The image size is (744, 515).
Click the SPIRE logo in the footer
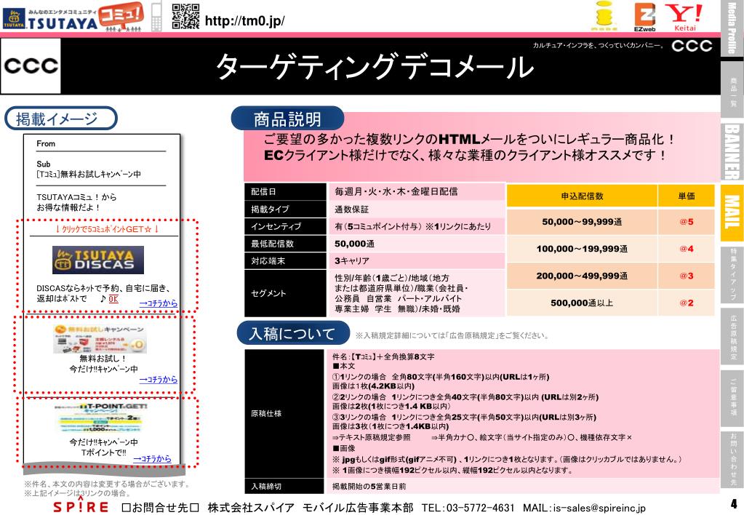(x=81, y=505)
